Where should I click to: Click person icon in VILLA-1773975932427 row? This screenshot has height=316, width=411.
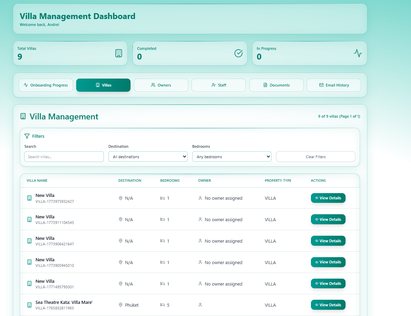[200, 198]
